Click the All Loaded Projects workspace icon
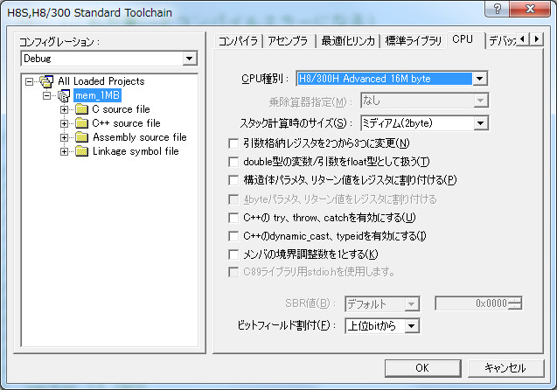Screen dimensions: 557x390 coord(47,81)
